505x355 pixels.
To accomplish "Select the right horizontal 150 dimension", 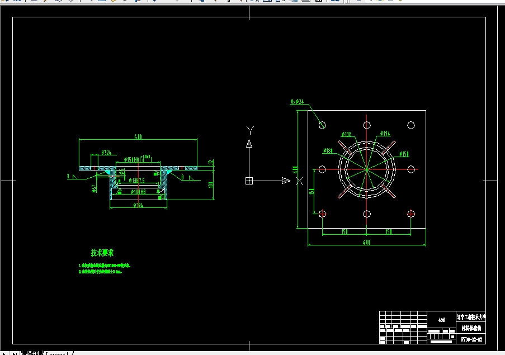I will 389,232.
